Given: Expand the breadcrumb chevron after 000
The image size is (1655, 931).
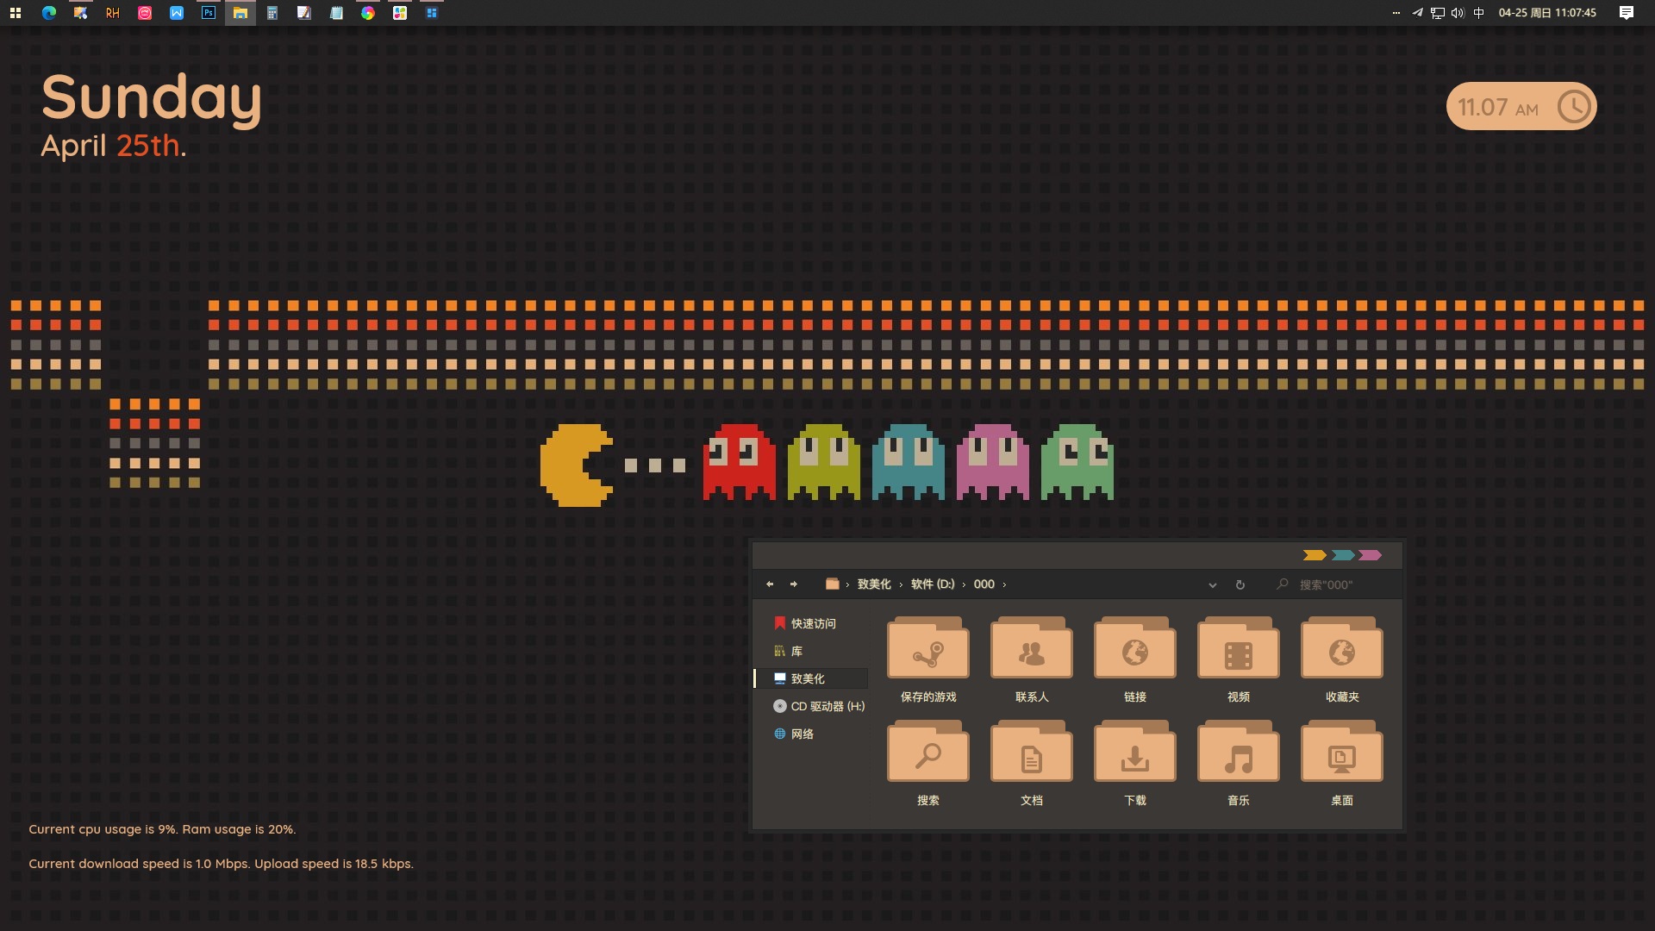Looking at the screenshot, I should tap(1004, 584).
